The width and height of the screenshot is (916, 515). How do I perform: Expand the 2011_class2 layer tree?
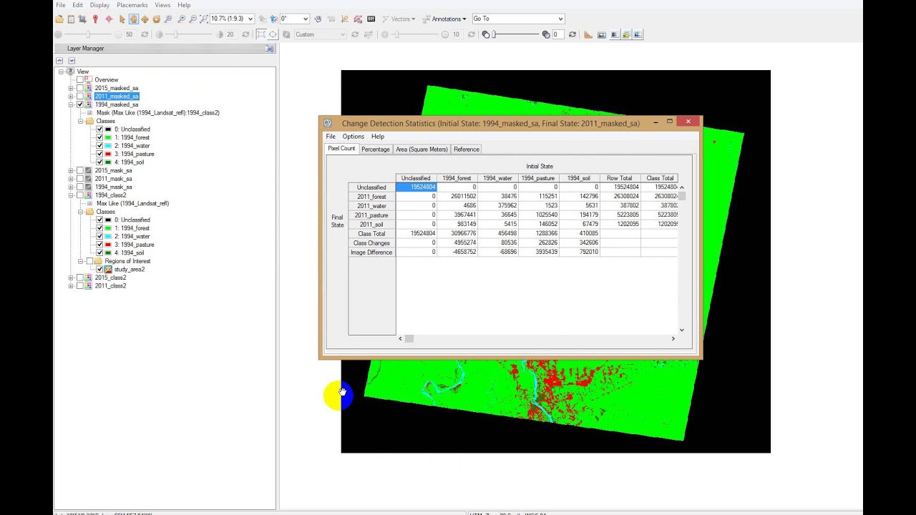71,286
